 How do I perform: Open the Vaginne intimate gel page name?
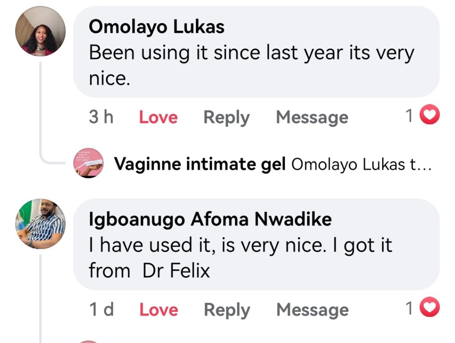coord(200,164)
